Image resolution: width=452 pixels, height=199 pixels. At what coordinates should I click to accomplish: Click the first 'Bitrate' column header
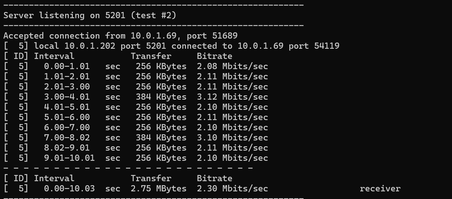[x=215, y=56]
